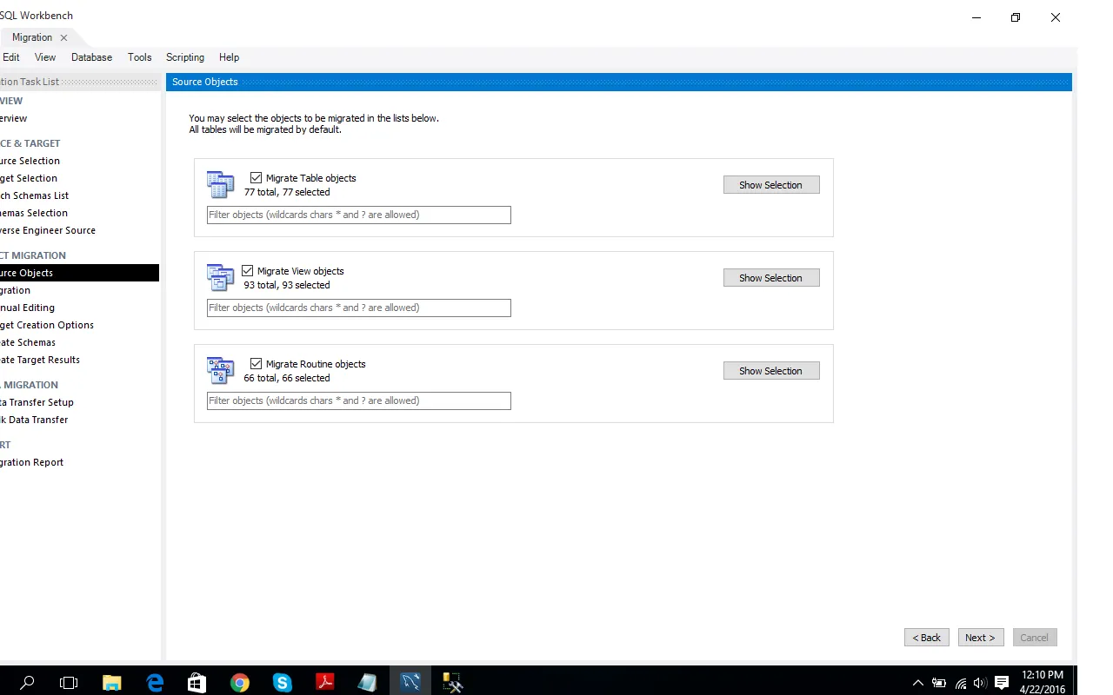The height and width of the screenshot is (695, 1113).
Task: Close the Migration tab
Action: (64, 37)
